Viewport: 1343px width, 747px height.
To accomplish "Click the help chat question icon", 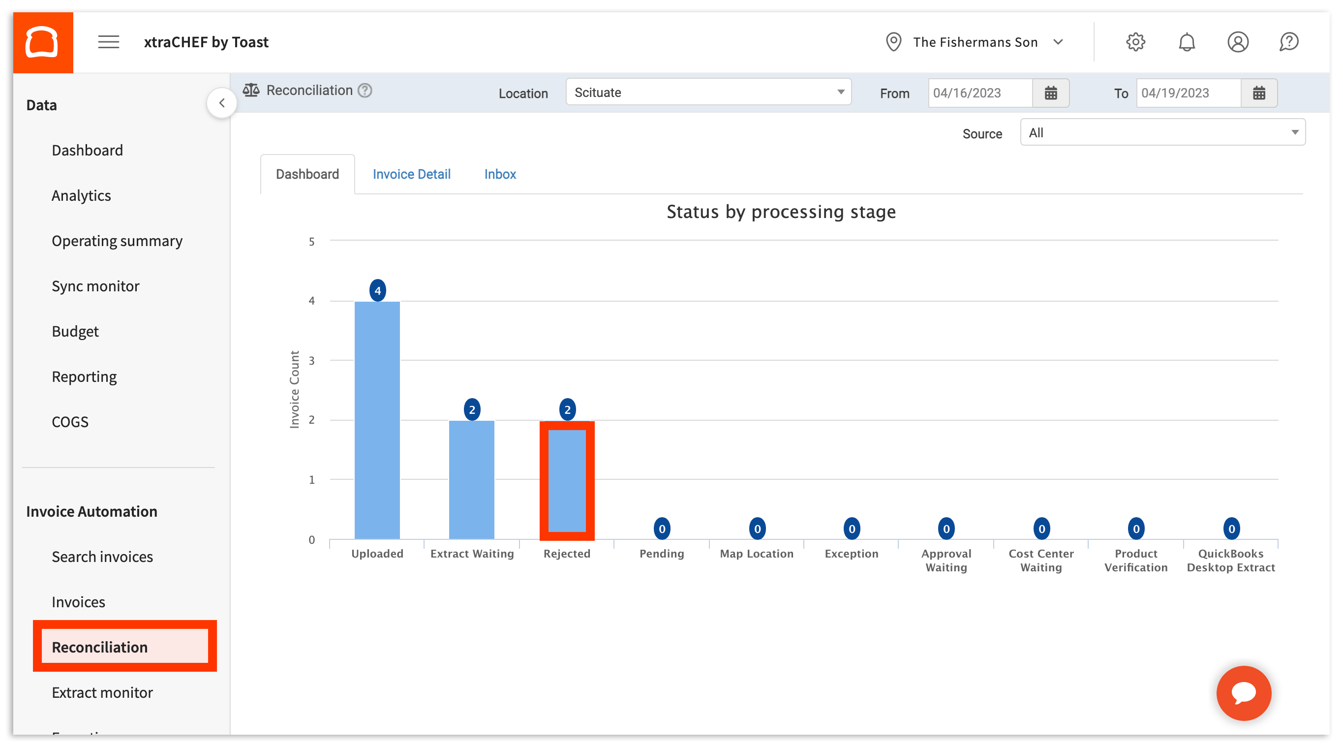I will click(x=1288, y=42).
